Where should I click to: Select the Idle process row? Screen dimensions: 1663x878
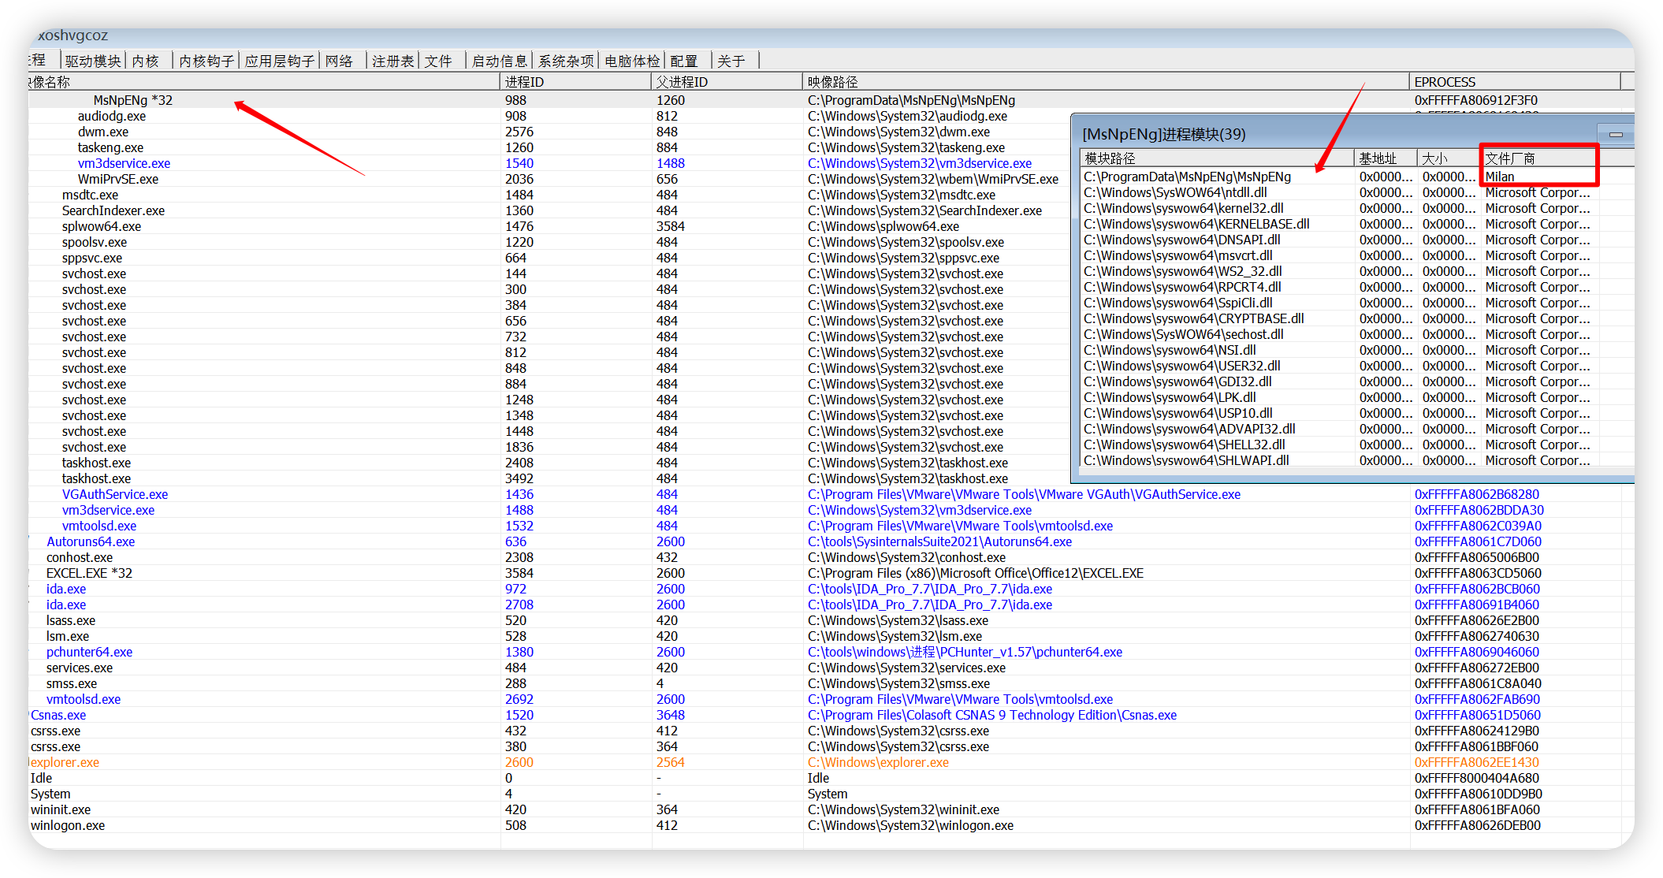pos(41,778)
